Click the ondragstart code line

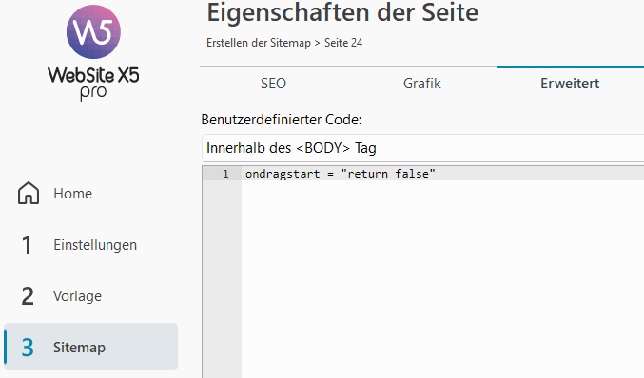340,174
